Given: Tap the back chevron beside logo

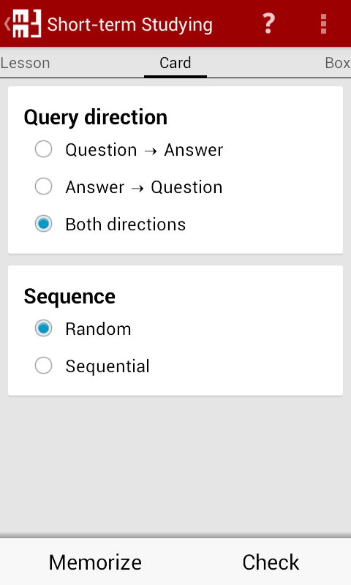Looking at the screenshot, I should pyautogui.click(x=7, y=23).
